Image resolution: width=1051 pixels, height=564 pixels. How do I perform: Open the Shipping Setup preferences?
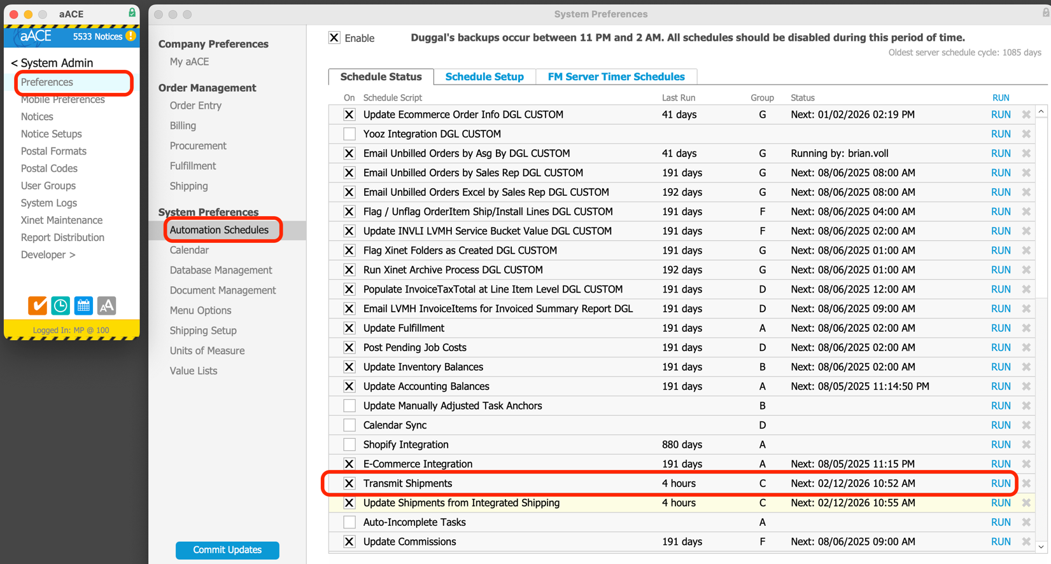coord(203,331)
